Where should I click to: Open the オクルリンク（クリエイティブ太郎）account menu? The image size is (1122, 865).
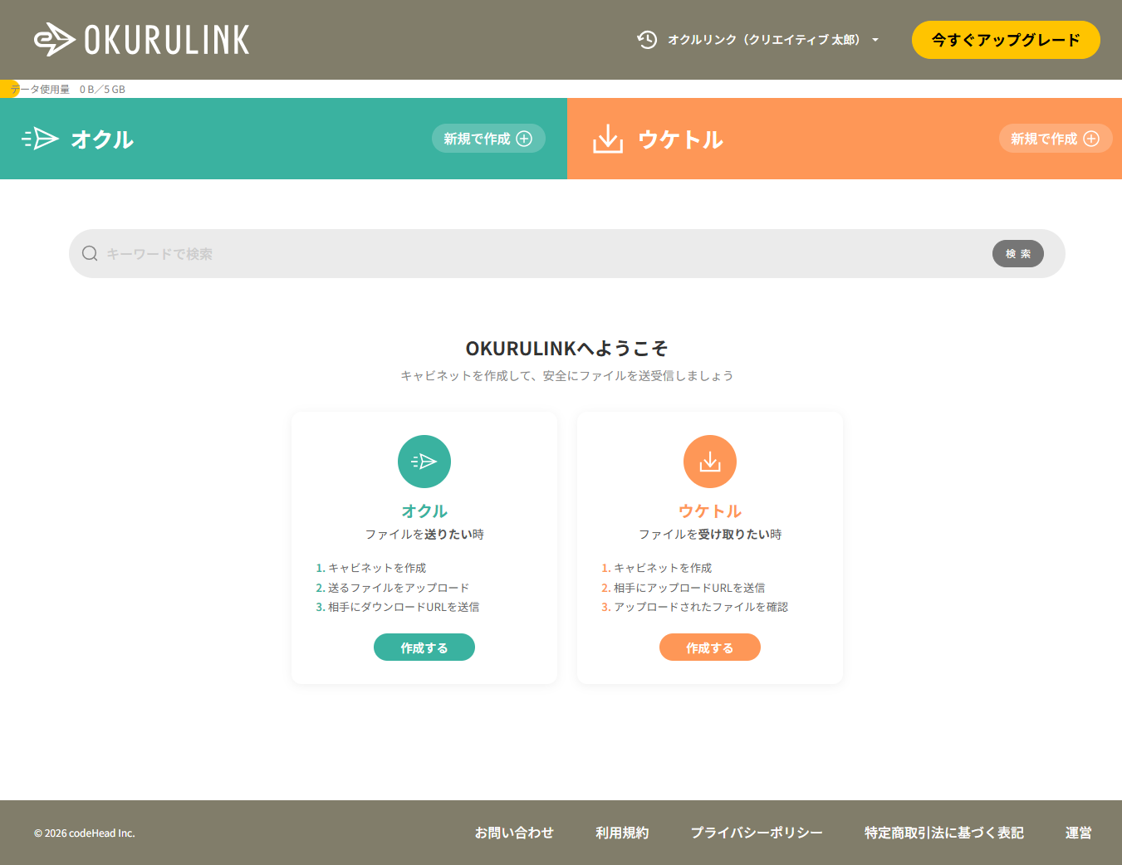click(763, 40)
